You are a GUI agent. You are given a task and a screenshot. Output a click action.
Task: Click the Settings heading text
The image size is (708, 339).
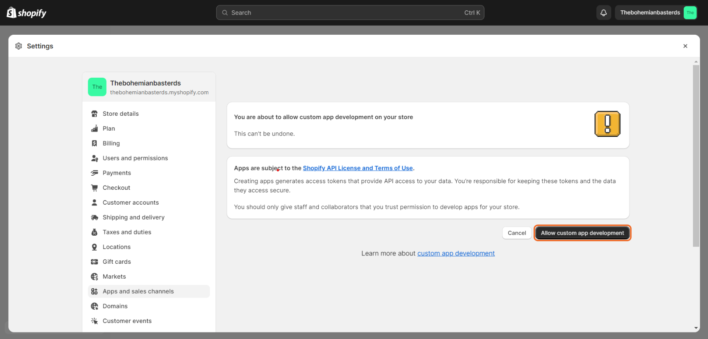coord(40,46)
